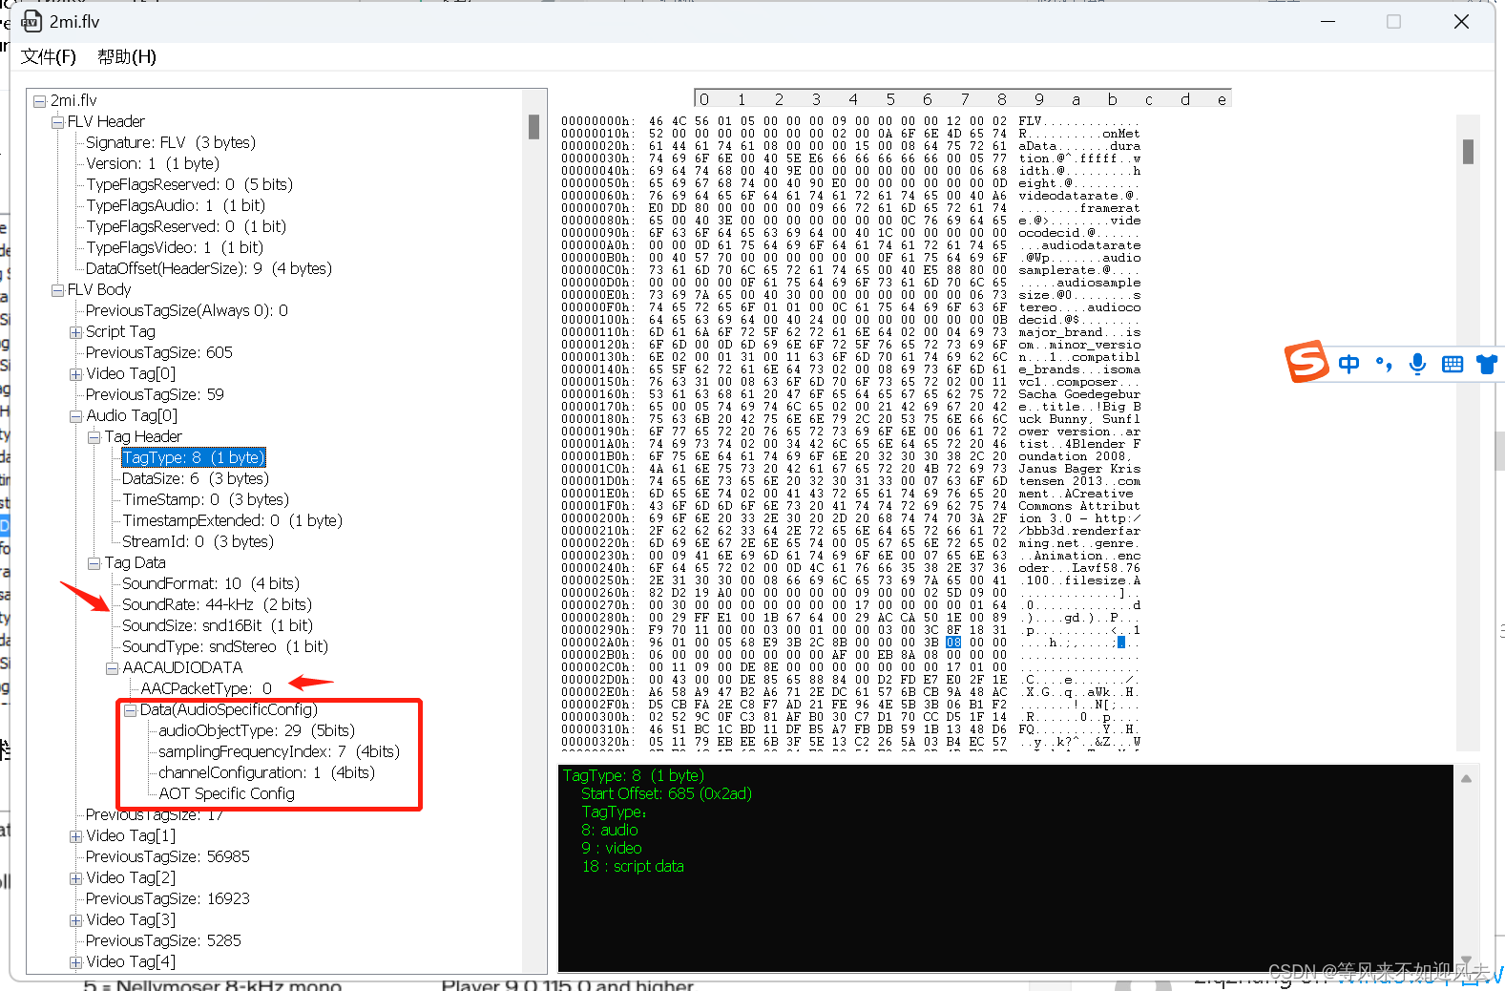This screenshot has height=991, width=1505.
Task: Select StreamId: 0 (3 bytes) row
Action: click(198, 541)
